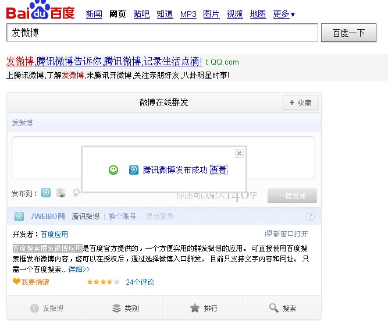Open the 地图 map tab
Image resolution: width=388 pixels, height=326 pixels.
coord(258,14)
